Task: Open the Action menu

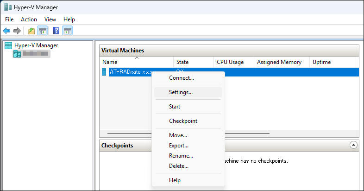Action: coord(29,19)
